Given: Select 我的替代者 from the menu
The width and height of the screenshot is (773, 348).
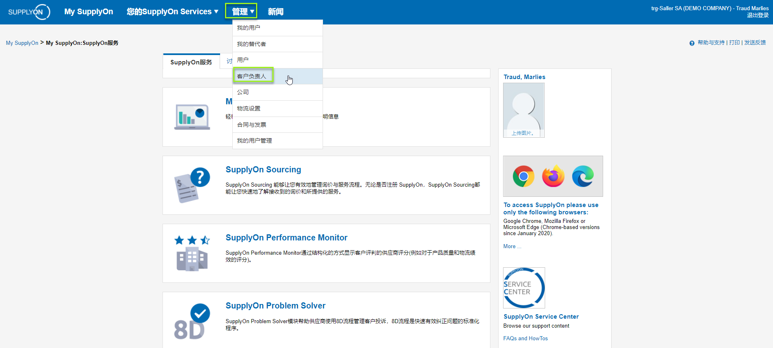Looking at the screenshot, I should click(278, 44).
